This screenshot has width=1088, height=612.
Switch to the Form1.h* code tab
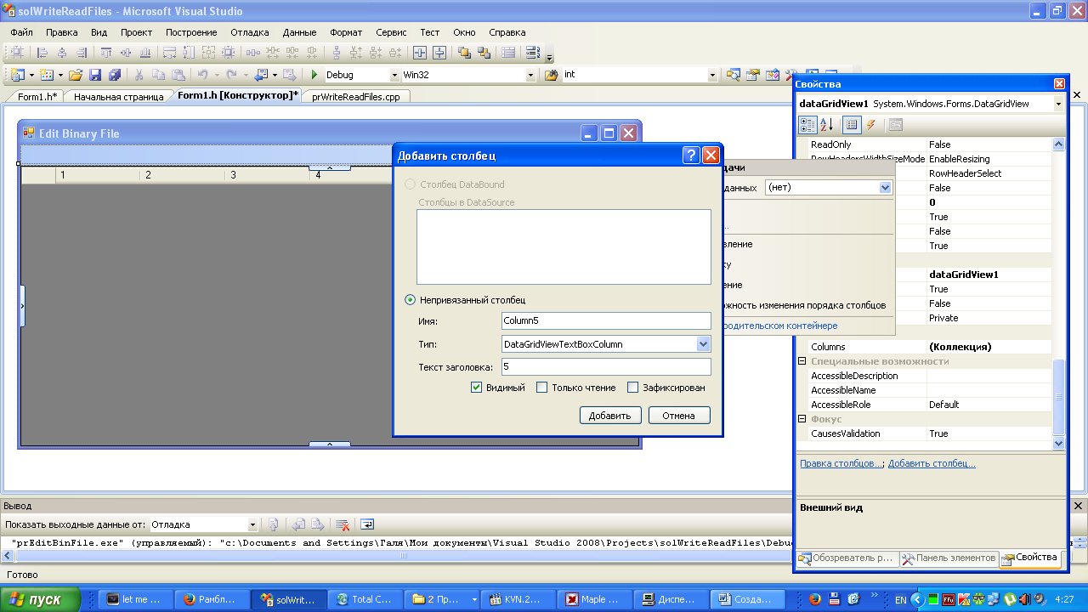pyautogui.click(x=38, y=97)
